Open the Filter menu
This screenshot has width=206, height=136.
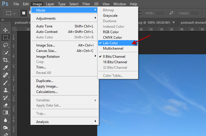tap(86, 4)
